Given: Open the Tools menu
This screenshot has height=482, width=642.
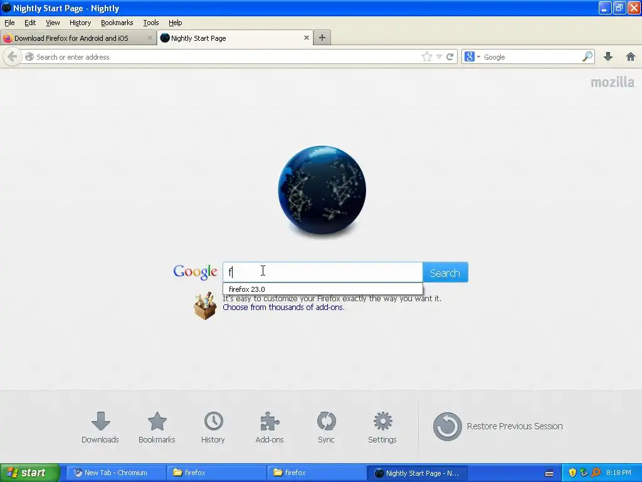Looking at the screenshot, I should pos(151,23).
